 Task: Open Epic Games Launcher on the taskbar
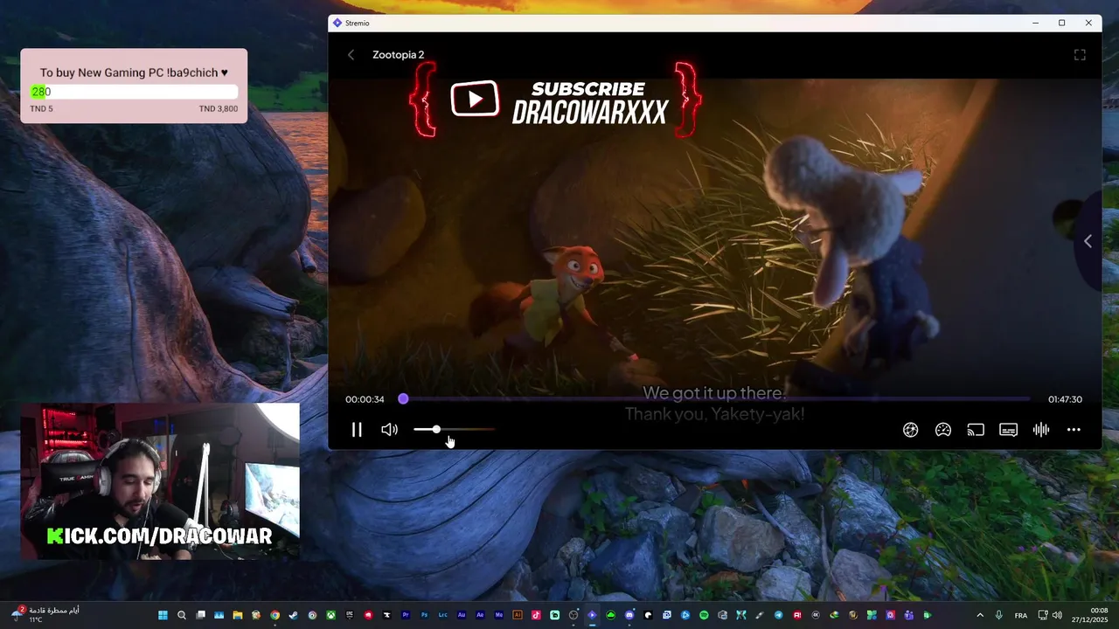click(x=350, y=615)
